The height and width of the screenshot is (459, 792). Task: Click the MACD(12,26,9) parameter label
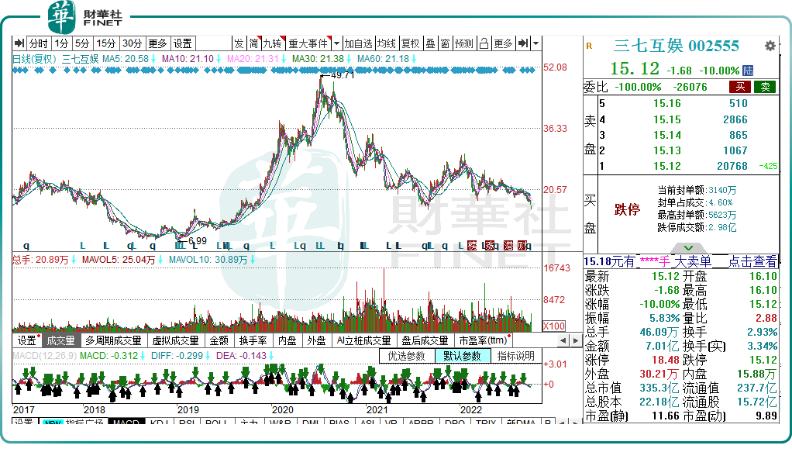point(44,356)
